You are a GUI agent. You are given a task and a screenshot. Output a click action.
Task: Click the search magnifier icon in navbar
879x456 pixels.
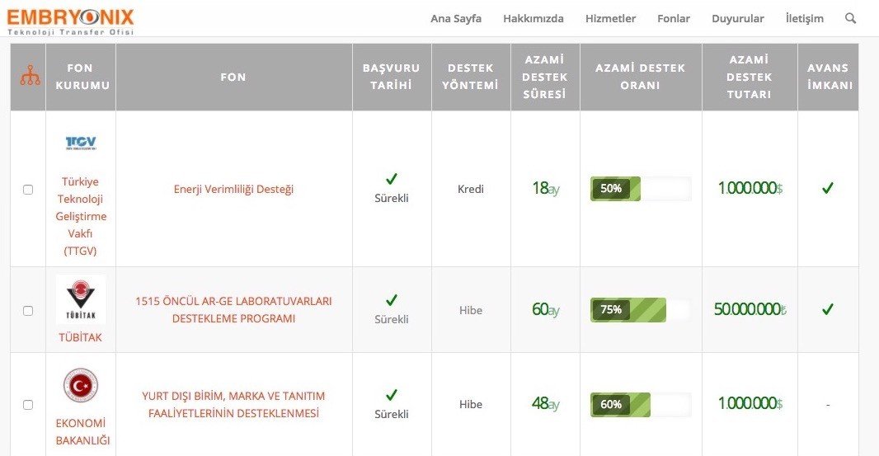pos(851,18)
